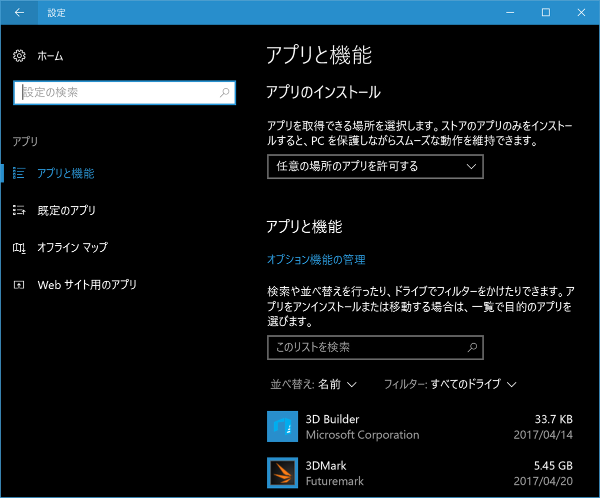Click the 3DMark swallow app icon
This screenshot has height=498, width=600.
282,473
